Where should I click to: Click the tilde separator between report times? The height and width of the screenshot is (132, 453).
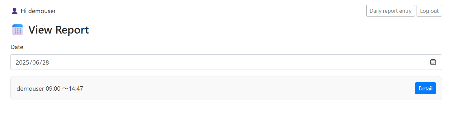tap(65, 89)
